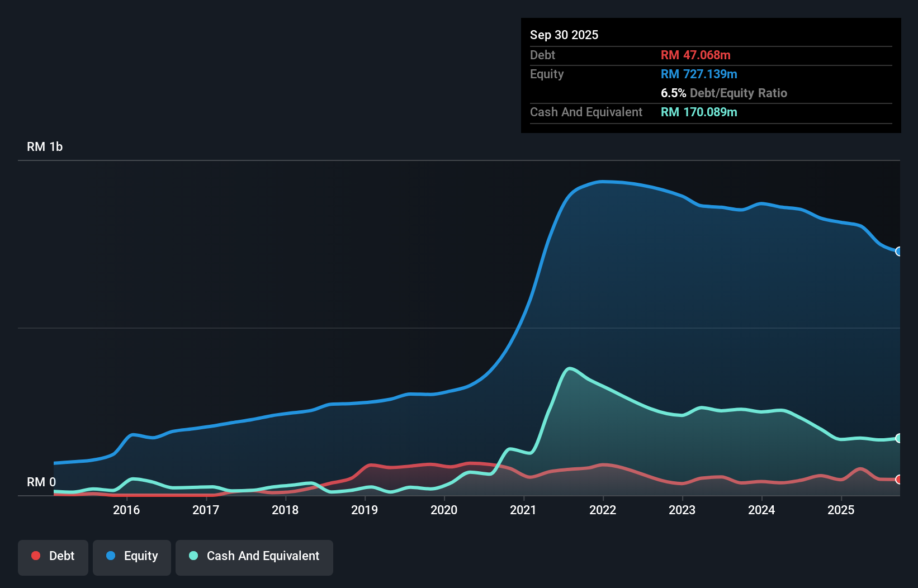Select the 2021 label on the x-axis
The width and height of the screenshot is (918, 588).
pyautogui.click(x=523, y=510)
